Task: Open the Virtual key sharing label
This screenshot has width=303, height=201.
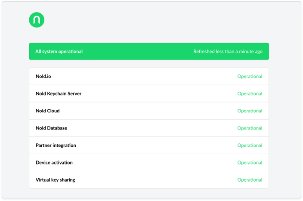Action: click(x=56, y=180)
